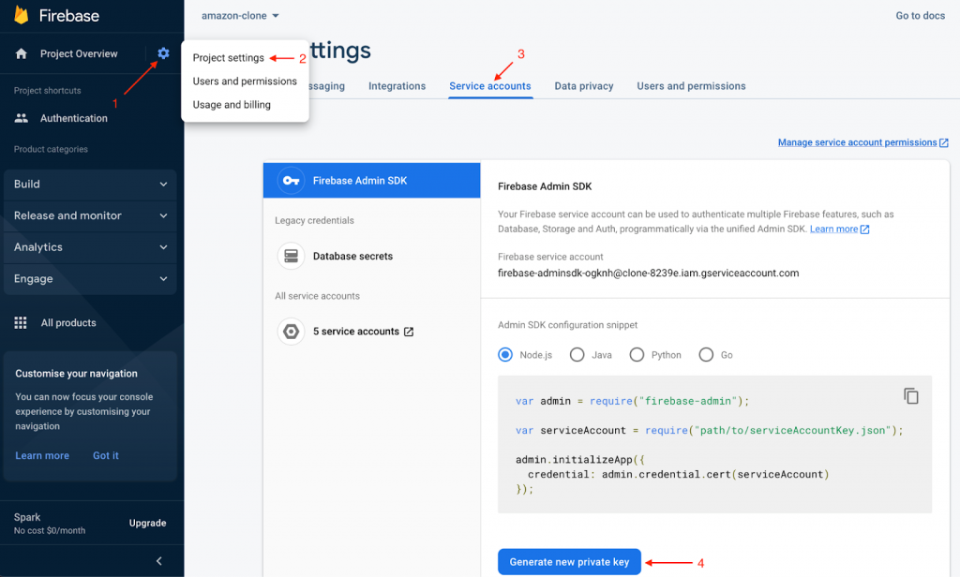Select the Node.js radio button

click(x=506, y=355)
